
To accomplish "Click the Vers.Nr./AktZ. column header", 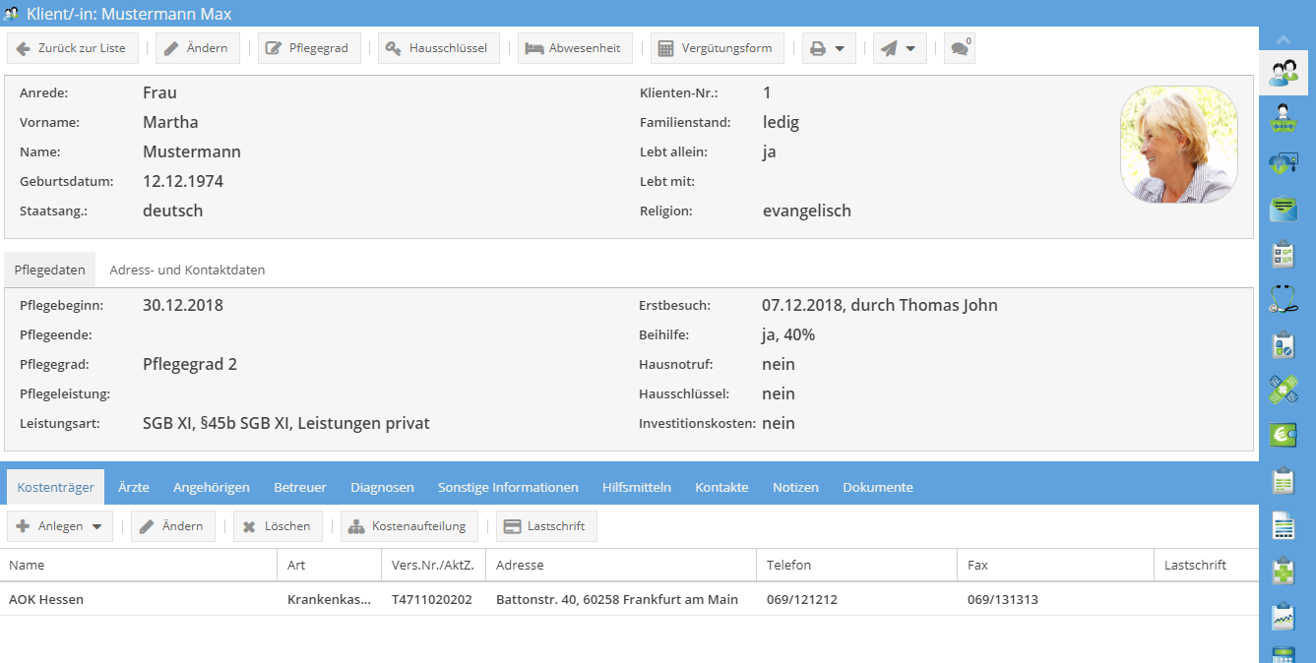I will coord(434,566).
